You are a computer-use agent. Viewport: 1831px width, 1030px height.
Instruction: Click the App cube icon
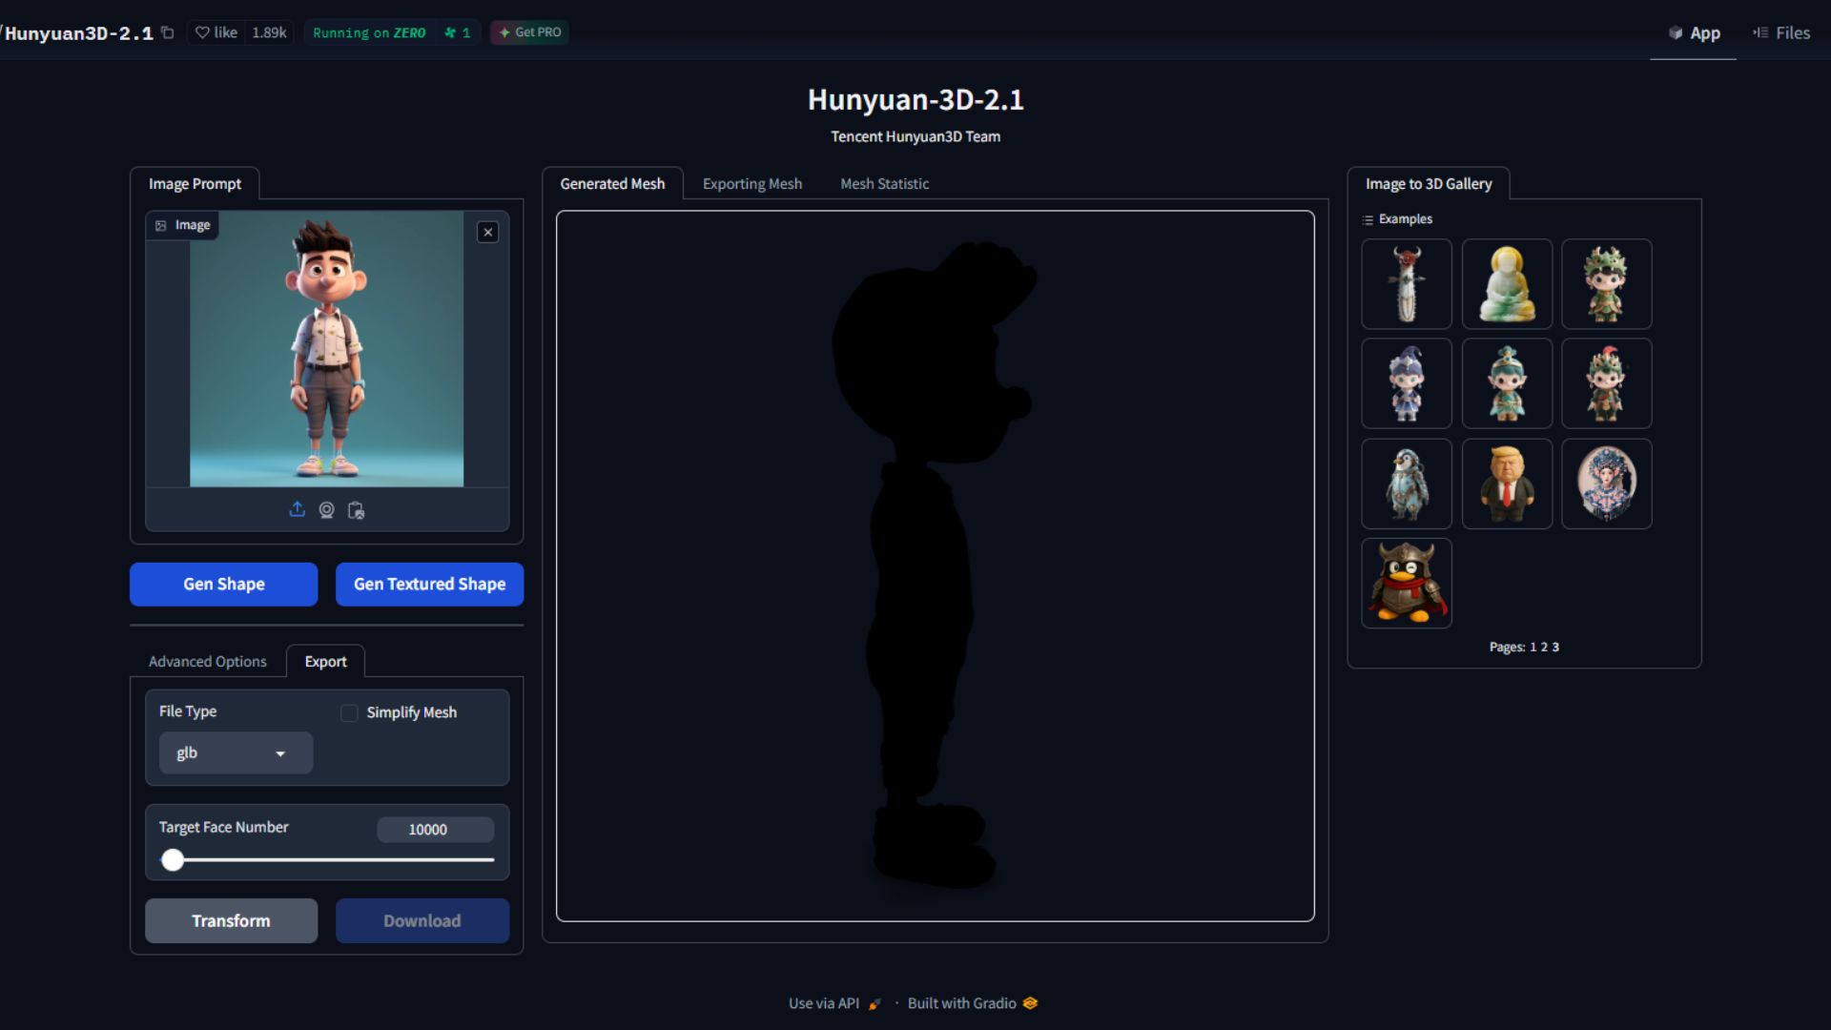(x=1676, y=32)
